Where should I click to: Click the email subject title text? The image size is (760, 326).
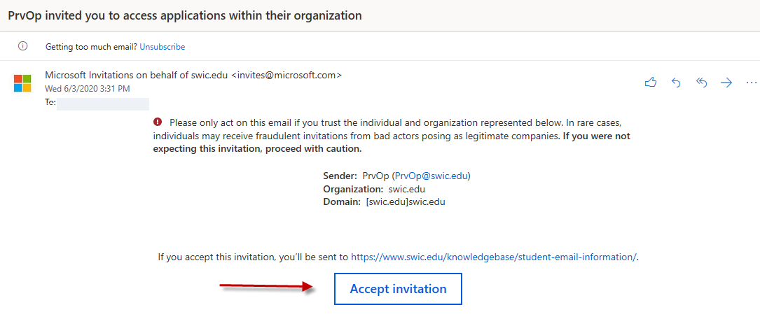[x=185, y=15]
